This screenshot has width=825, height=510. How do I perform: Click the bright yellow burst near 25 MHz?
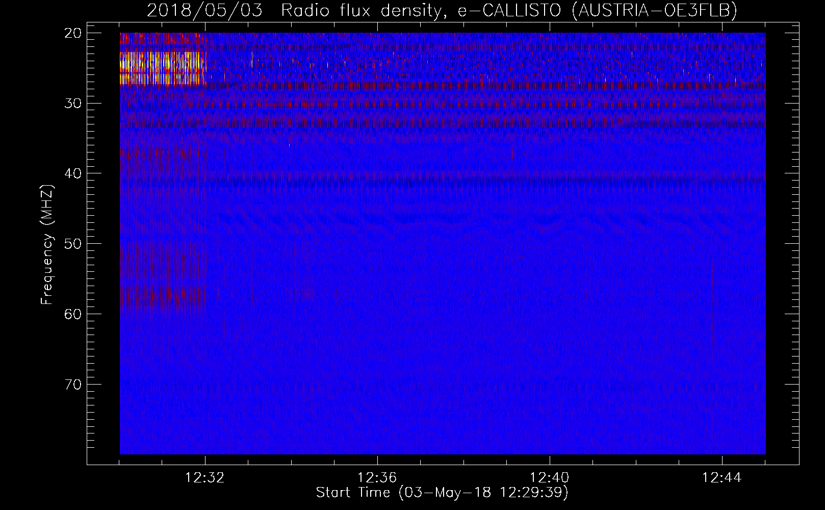pos(162,68)
